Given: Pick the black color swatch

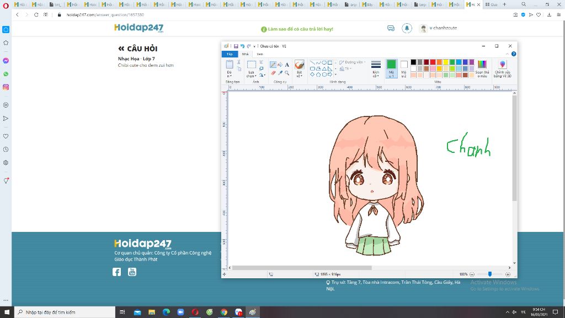Looking at the screenshot, I should [x=413, y=62].
